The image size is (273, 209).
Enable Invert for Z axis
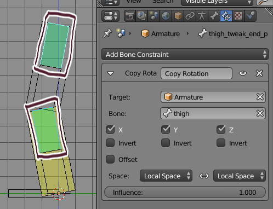[x=221, y=143]
